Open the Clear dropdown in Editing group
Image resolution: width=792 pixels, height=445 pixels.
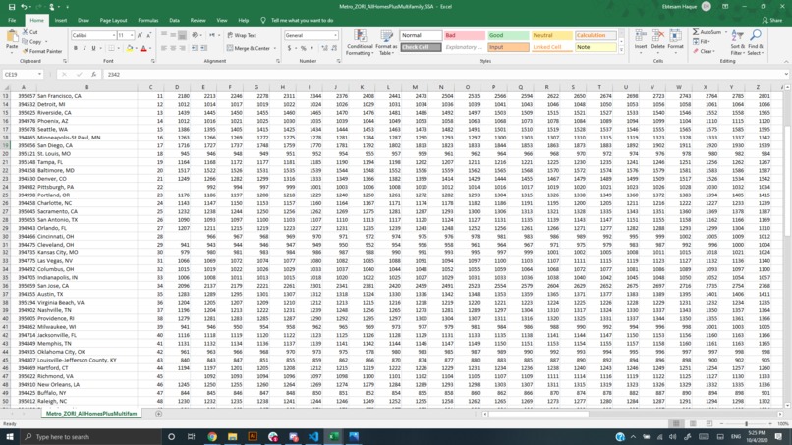coord(704,51)
